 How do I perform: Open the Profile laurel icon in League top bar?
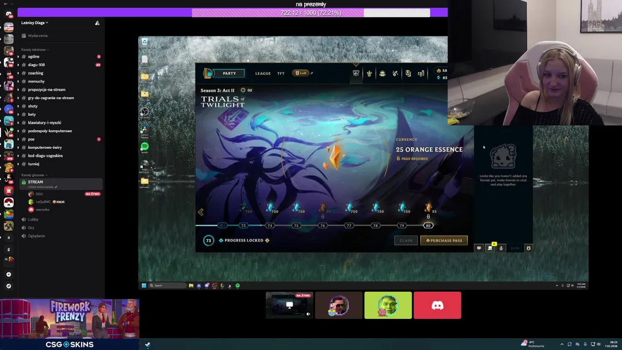click(369, 73)
